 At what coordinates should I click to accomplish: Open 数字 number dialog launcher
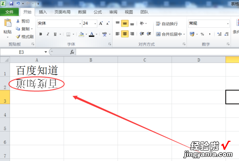point(228,44)
